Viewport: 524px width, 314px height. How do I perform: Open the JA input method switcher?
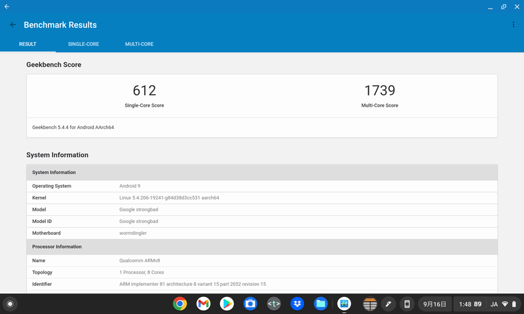[x=494, y=304]
